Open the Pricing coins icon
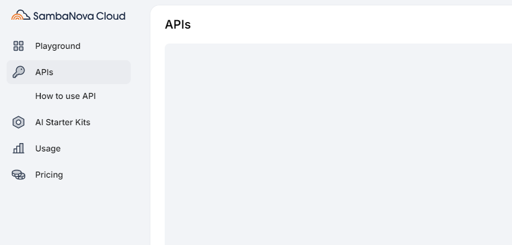The width and height of the screenshot is (512, 245). (18, 175)
